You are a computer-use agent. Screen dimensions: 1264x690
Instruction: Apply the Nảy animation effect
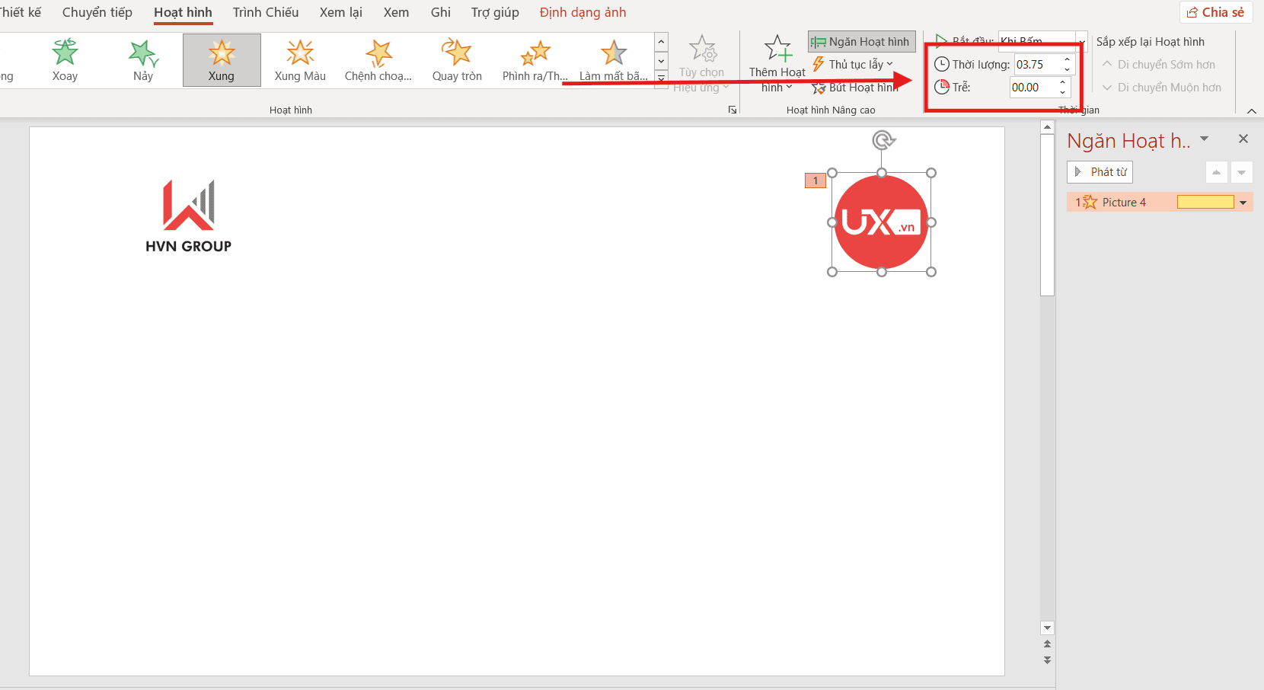tap(143, 59)
